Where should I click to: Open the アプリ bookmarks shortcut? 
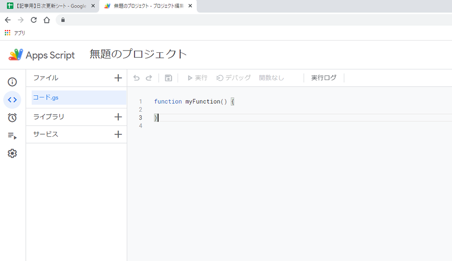point(15,33)
